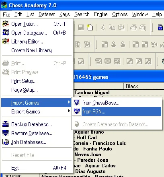Screen dimensions: 164x177
Task: Select Create New Library
Action: [x=37, y=50]
